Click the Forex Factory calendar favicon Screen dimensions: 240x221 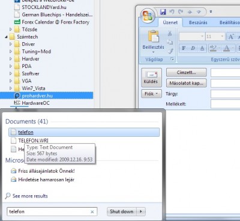click(17, 22)
